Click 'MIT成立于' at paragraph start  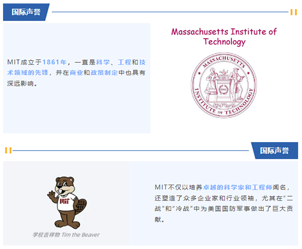point(25,62)
